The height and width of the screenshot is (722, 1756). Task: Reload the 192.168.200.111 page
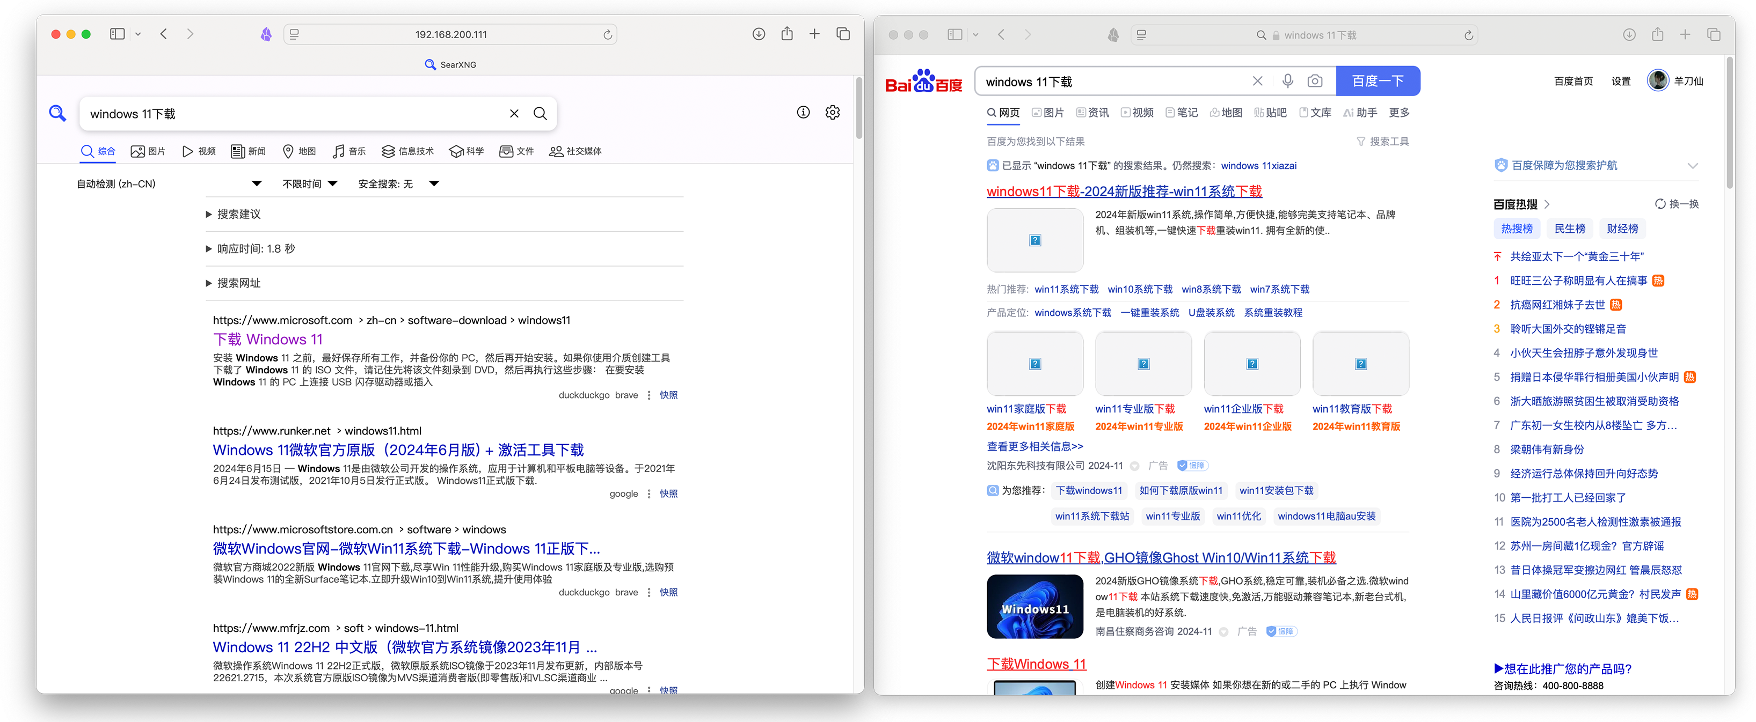607,35
